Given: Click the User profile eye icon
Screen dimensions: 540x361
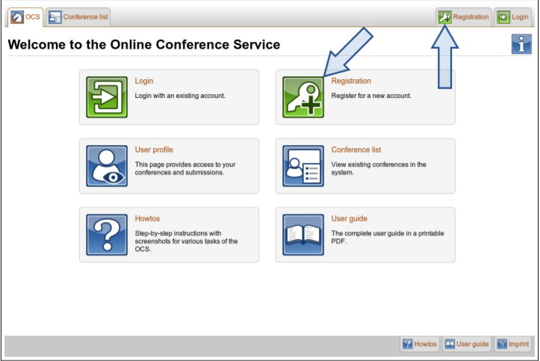Looking at the screenshot, I should (107, 166).
